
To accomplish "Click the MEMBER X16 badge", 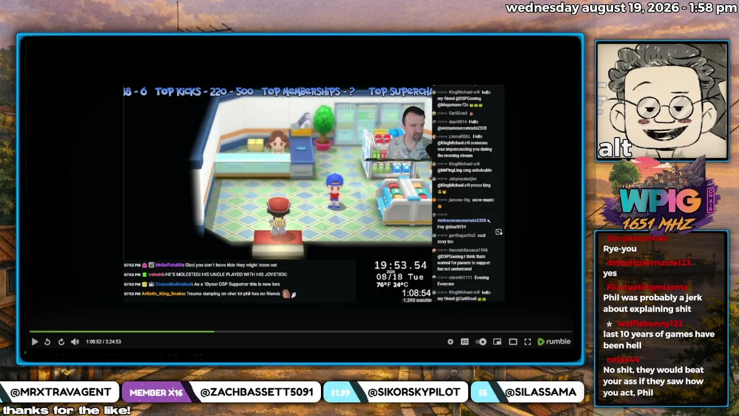I will point(156,392).
